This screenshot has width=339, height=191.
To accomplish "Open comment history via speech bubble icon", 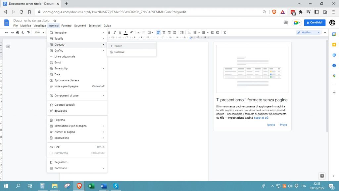I will click(285, 22).
